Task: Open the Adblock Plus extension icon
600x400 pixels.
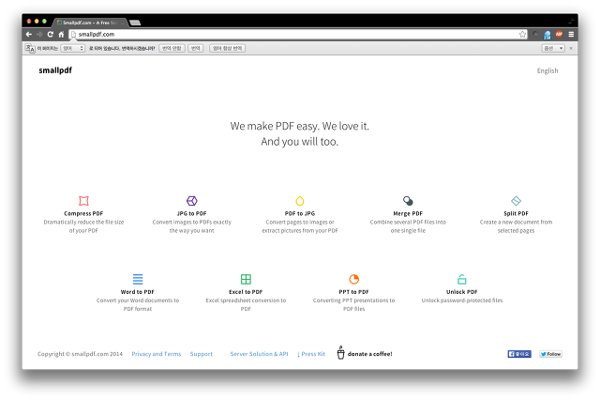Action: (x=559, y=34)
